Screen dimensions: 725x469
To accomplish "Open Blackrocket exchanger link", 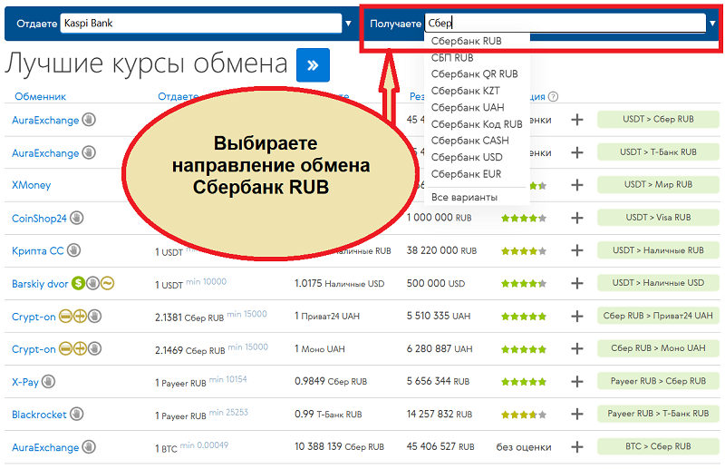I will (x=39, y=415).
